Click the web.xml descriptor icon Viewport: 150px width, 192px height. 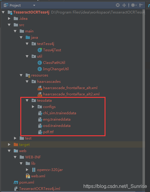click(x=28, y=176)
